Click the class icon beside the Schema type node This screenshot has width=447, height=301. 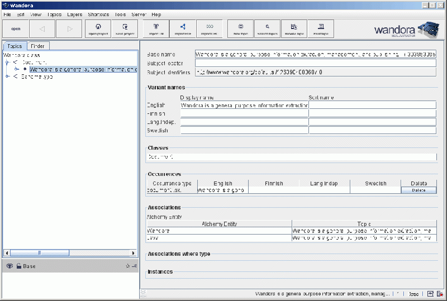[x=16, y=77]
